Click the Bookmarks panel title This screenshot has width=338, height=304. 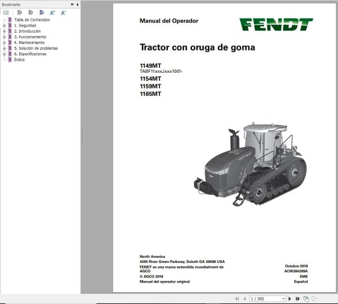point(11,5)
